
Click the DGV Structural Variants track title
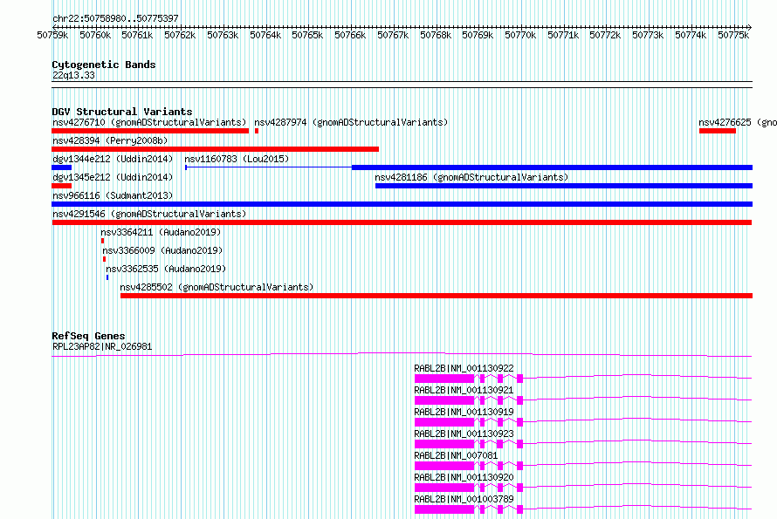coord(122,112)
